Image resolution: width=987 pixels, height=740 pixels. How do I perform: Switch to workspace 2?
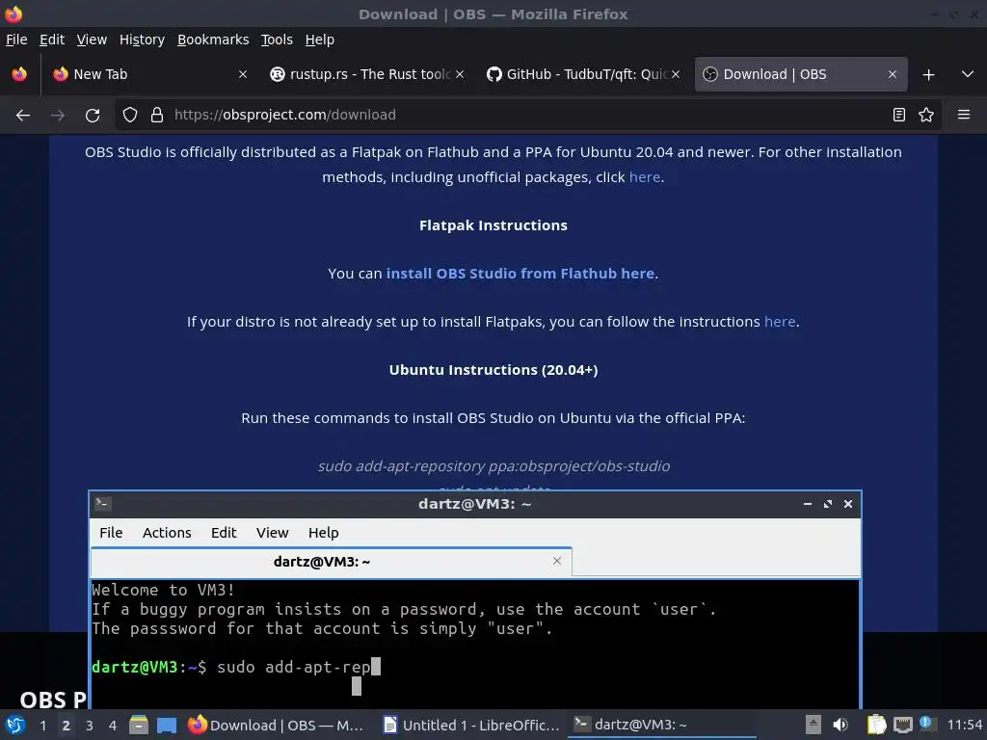67,726
